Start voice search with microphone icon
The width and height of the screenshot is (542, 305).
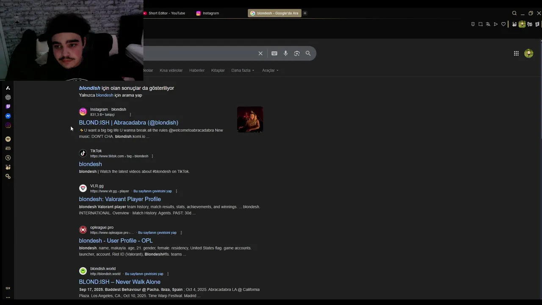pyautogui.click(x=285, y=53)
